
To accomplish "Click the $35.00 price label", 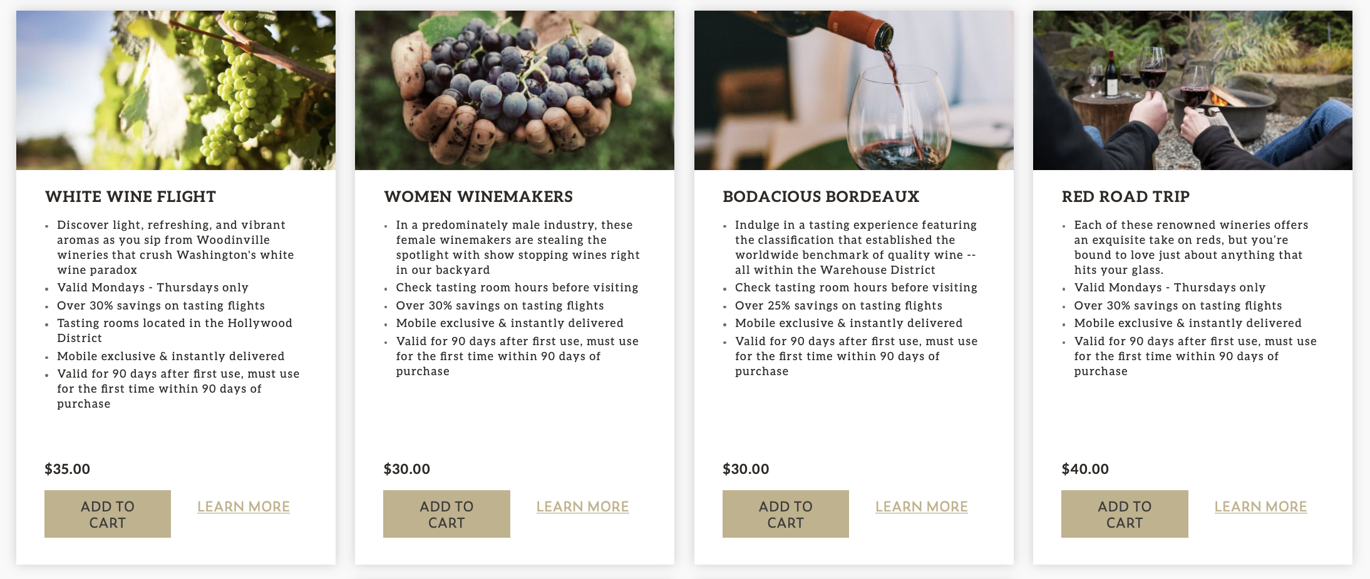I will (68, 469).
